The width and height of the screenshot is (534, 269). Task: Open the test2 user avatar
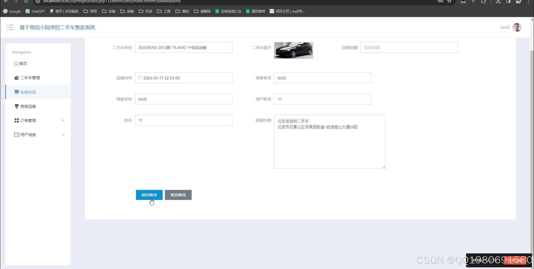click(517, 27)
